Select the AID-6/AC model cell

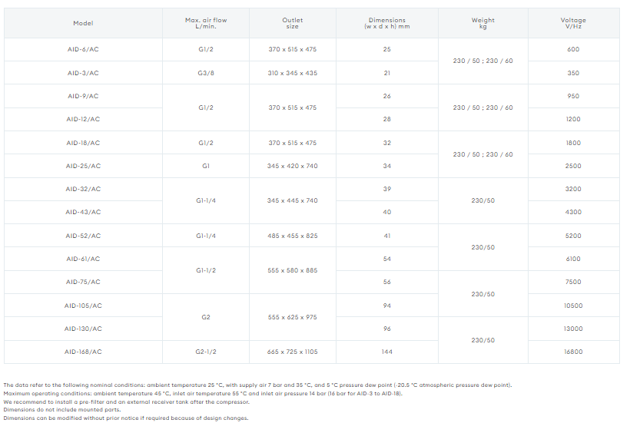point(83,49)
